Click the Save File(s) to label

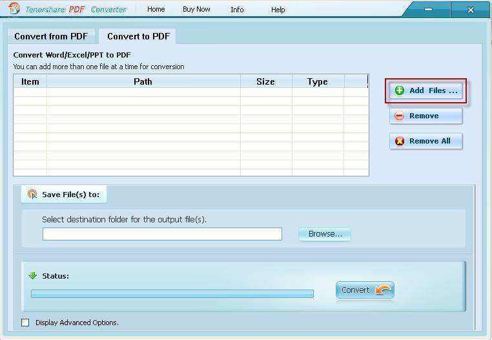tap(70, 195)
